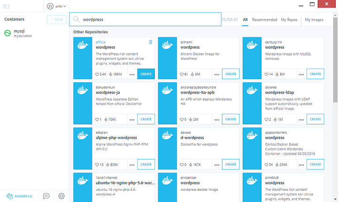The image size is (338, 202).
Task: Minimize the Kitematic window
Action: pyautogui.click(x=301, y=5)
